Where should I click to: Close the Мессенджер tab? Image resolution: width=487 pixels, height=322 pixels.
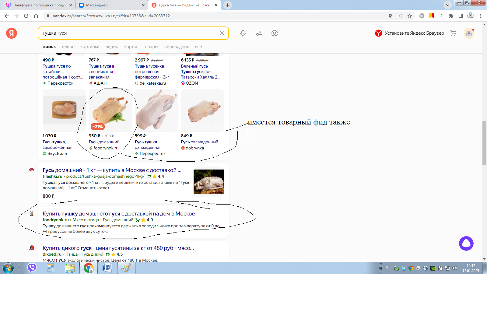click(x=143, y=5)
